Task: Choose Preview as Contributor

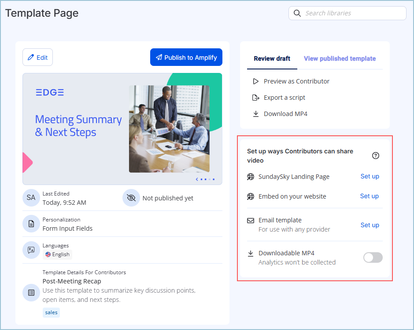Action: pyautogui.click(x=296, y=81)
